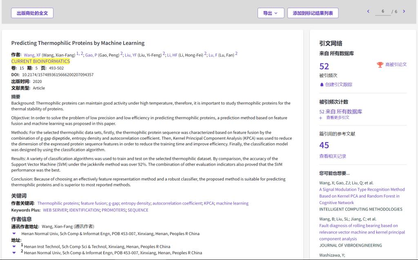Go to next record arrow
Viewport: 418px width, 260px height.
coord(404,11)
